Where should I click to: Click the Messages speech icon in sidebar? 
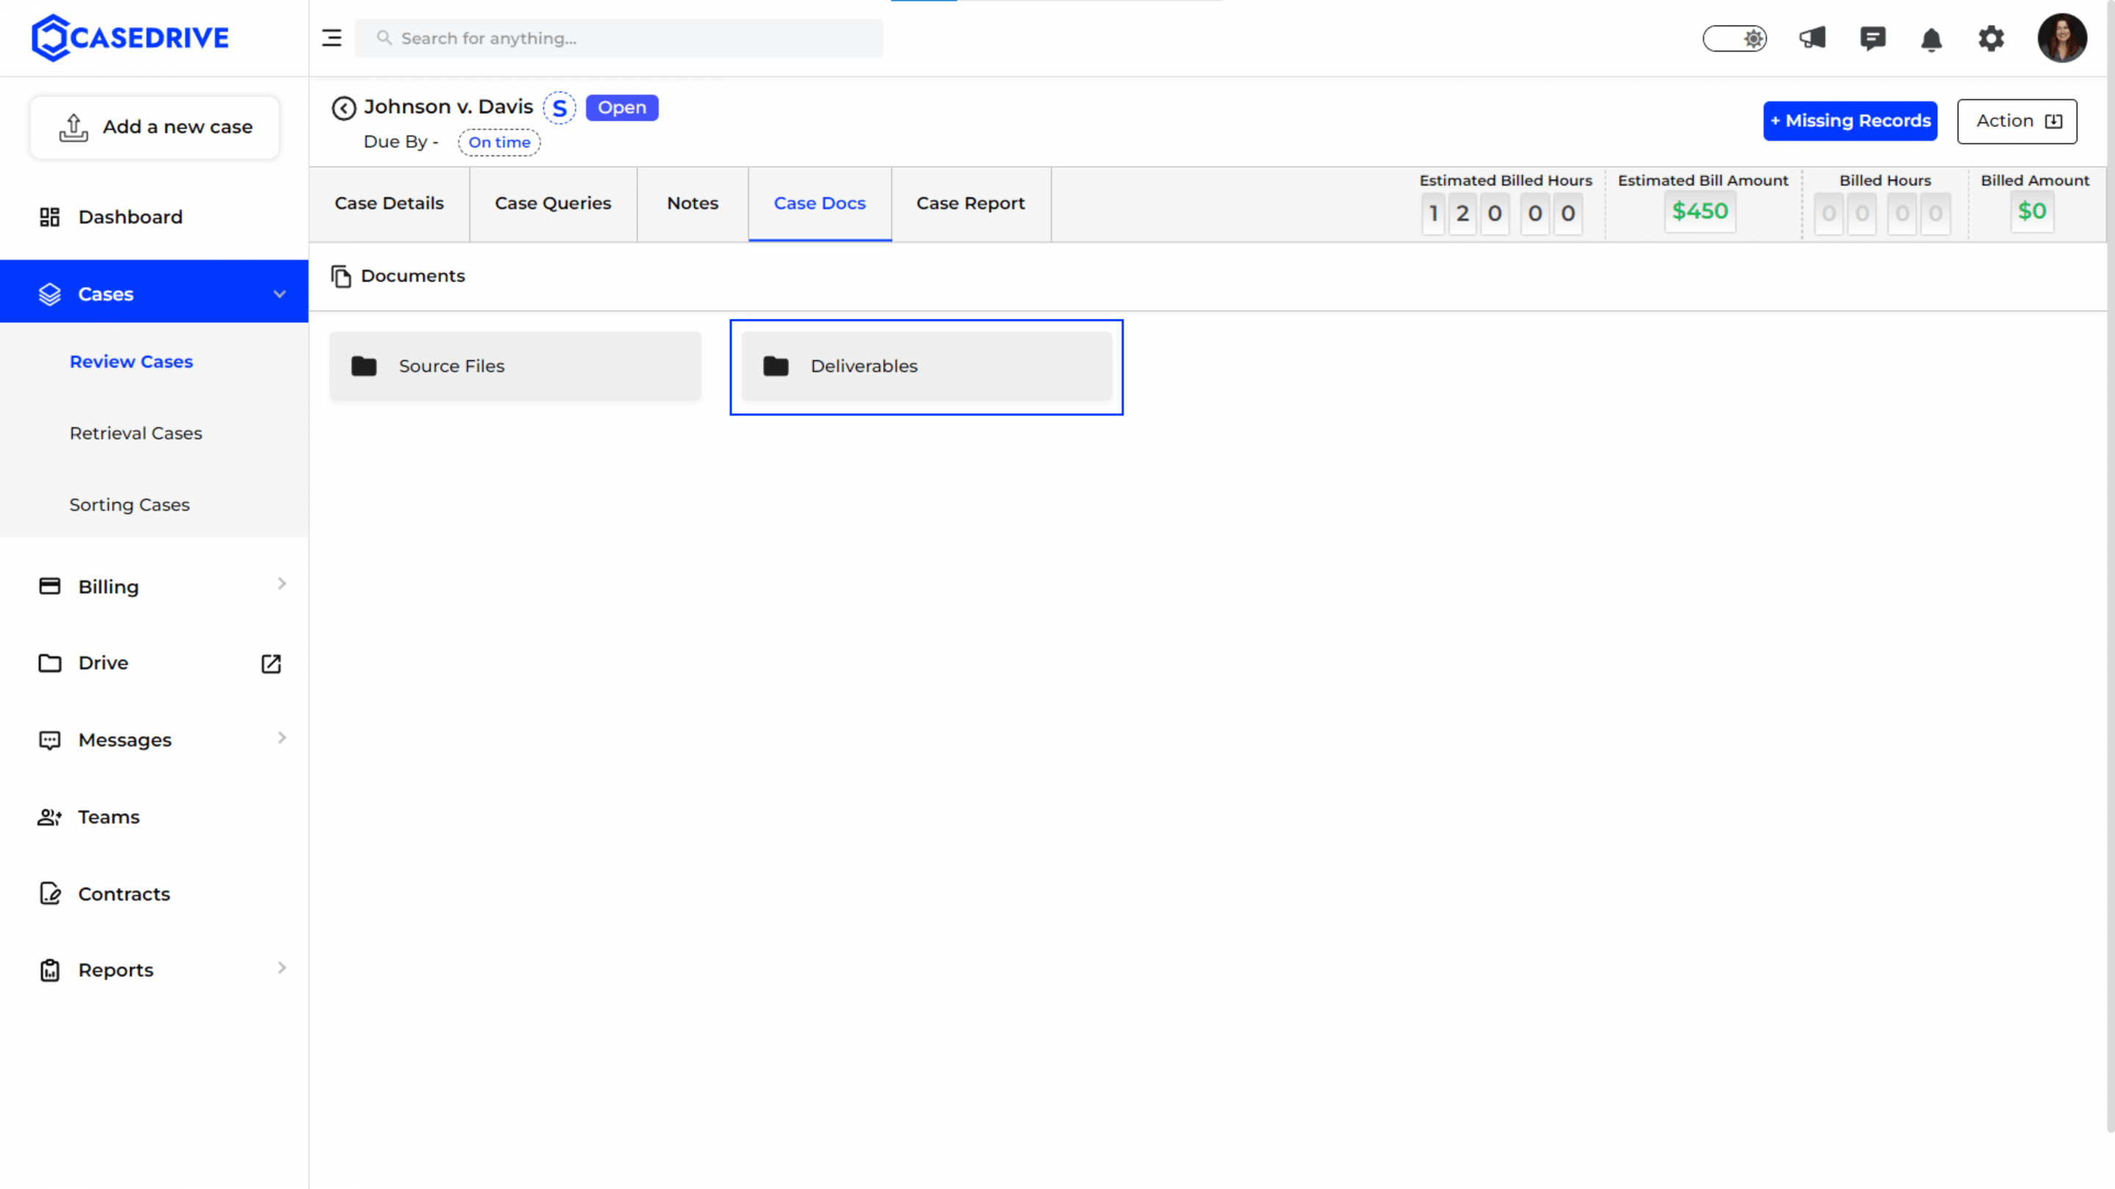click(x=49, y=740)
